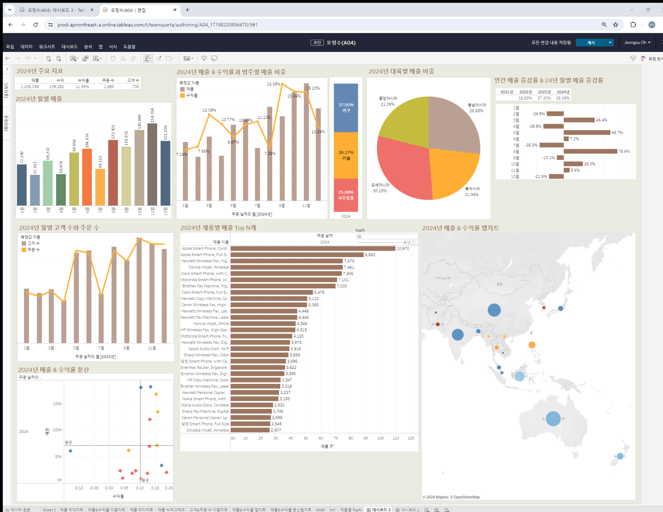
Task: Add a new data source
Action: tap(49, 59)
